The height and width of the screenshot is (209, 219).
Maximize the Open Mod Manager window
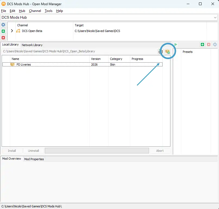(200, 4)
